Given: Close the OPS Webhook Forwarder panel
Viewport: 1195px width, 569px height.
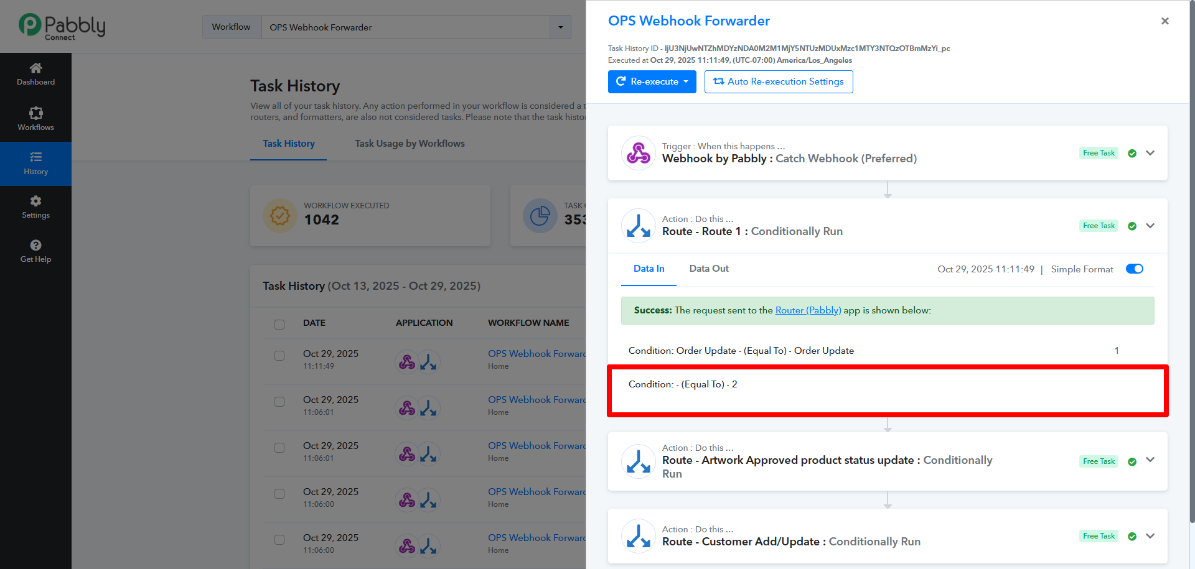Looking at the screenshot, I should (1165, 21).
